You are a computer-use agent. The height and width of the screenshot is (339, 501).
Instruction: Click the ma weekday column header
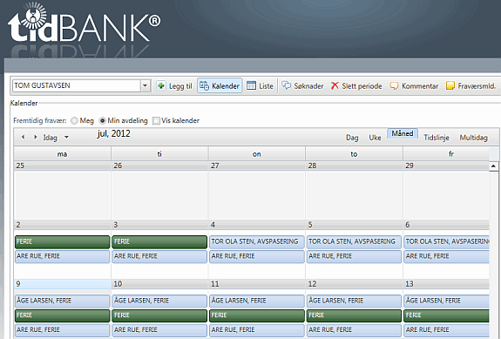point(63,154)
